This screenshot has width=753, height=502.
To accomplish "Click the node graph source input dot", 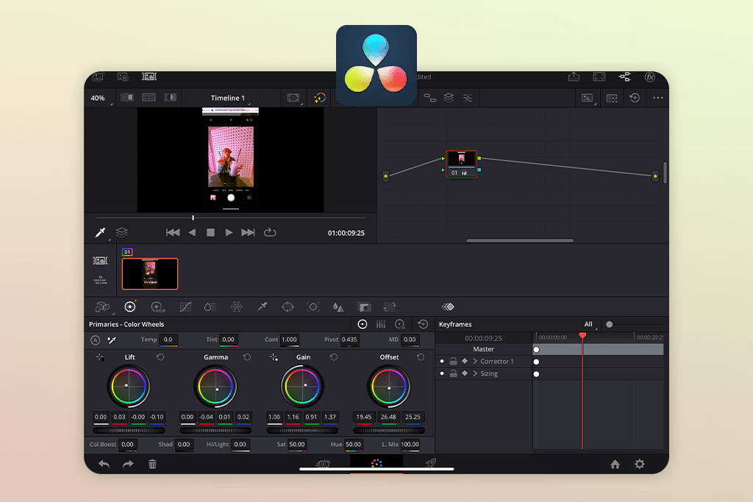I will tap(385, 176).
